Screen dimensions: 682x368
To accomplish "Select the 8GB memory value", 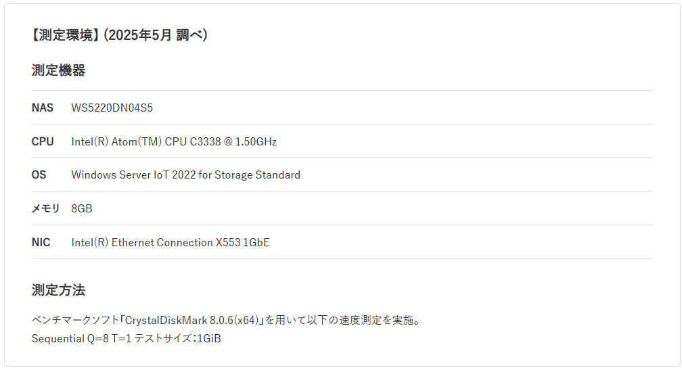I will pyautogui.click(x=82, y=209).
